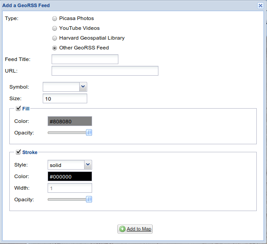Toggle the Stroke checkbox
The image size is (267, 244).
pos(18,152)
